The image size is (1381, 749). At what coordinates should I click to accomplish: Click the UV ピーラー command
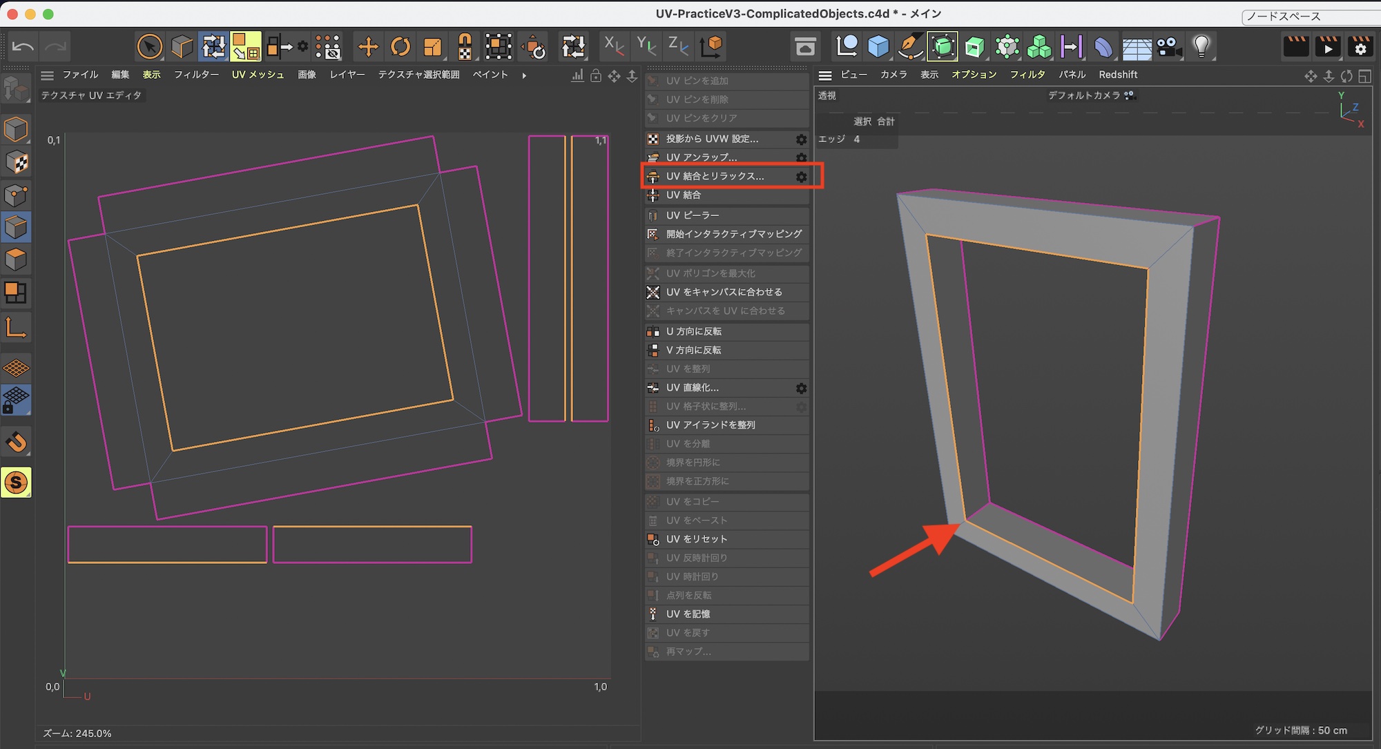[x=692, y=215]
